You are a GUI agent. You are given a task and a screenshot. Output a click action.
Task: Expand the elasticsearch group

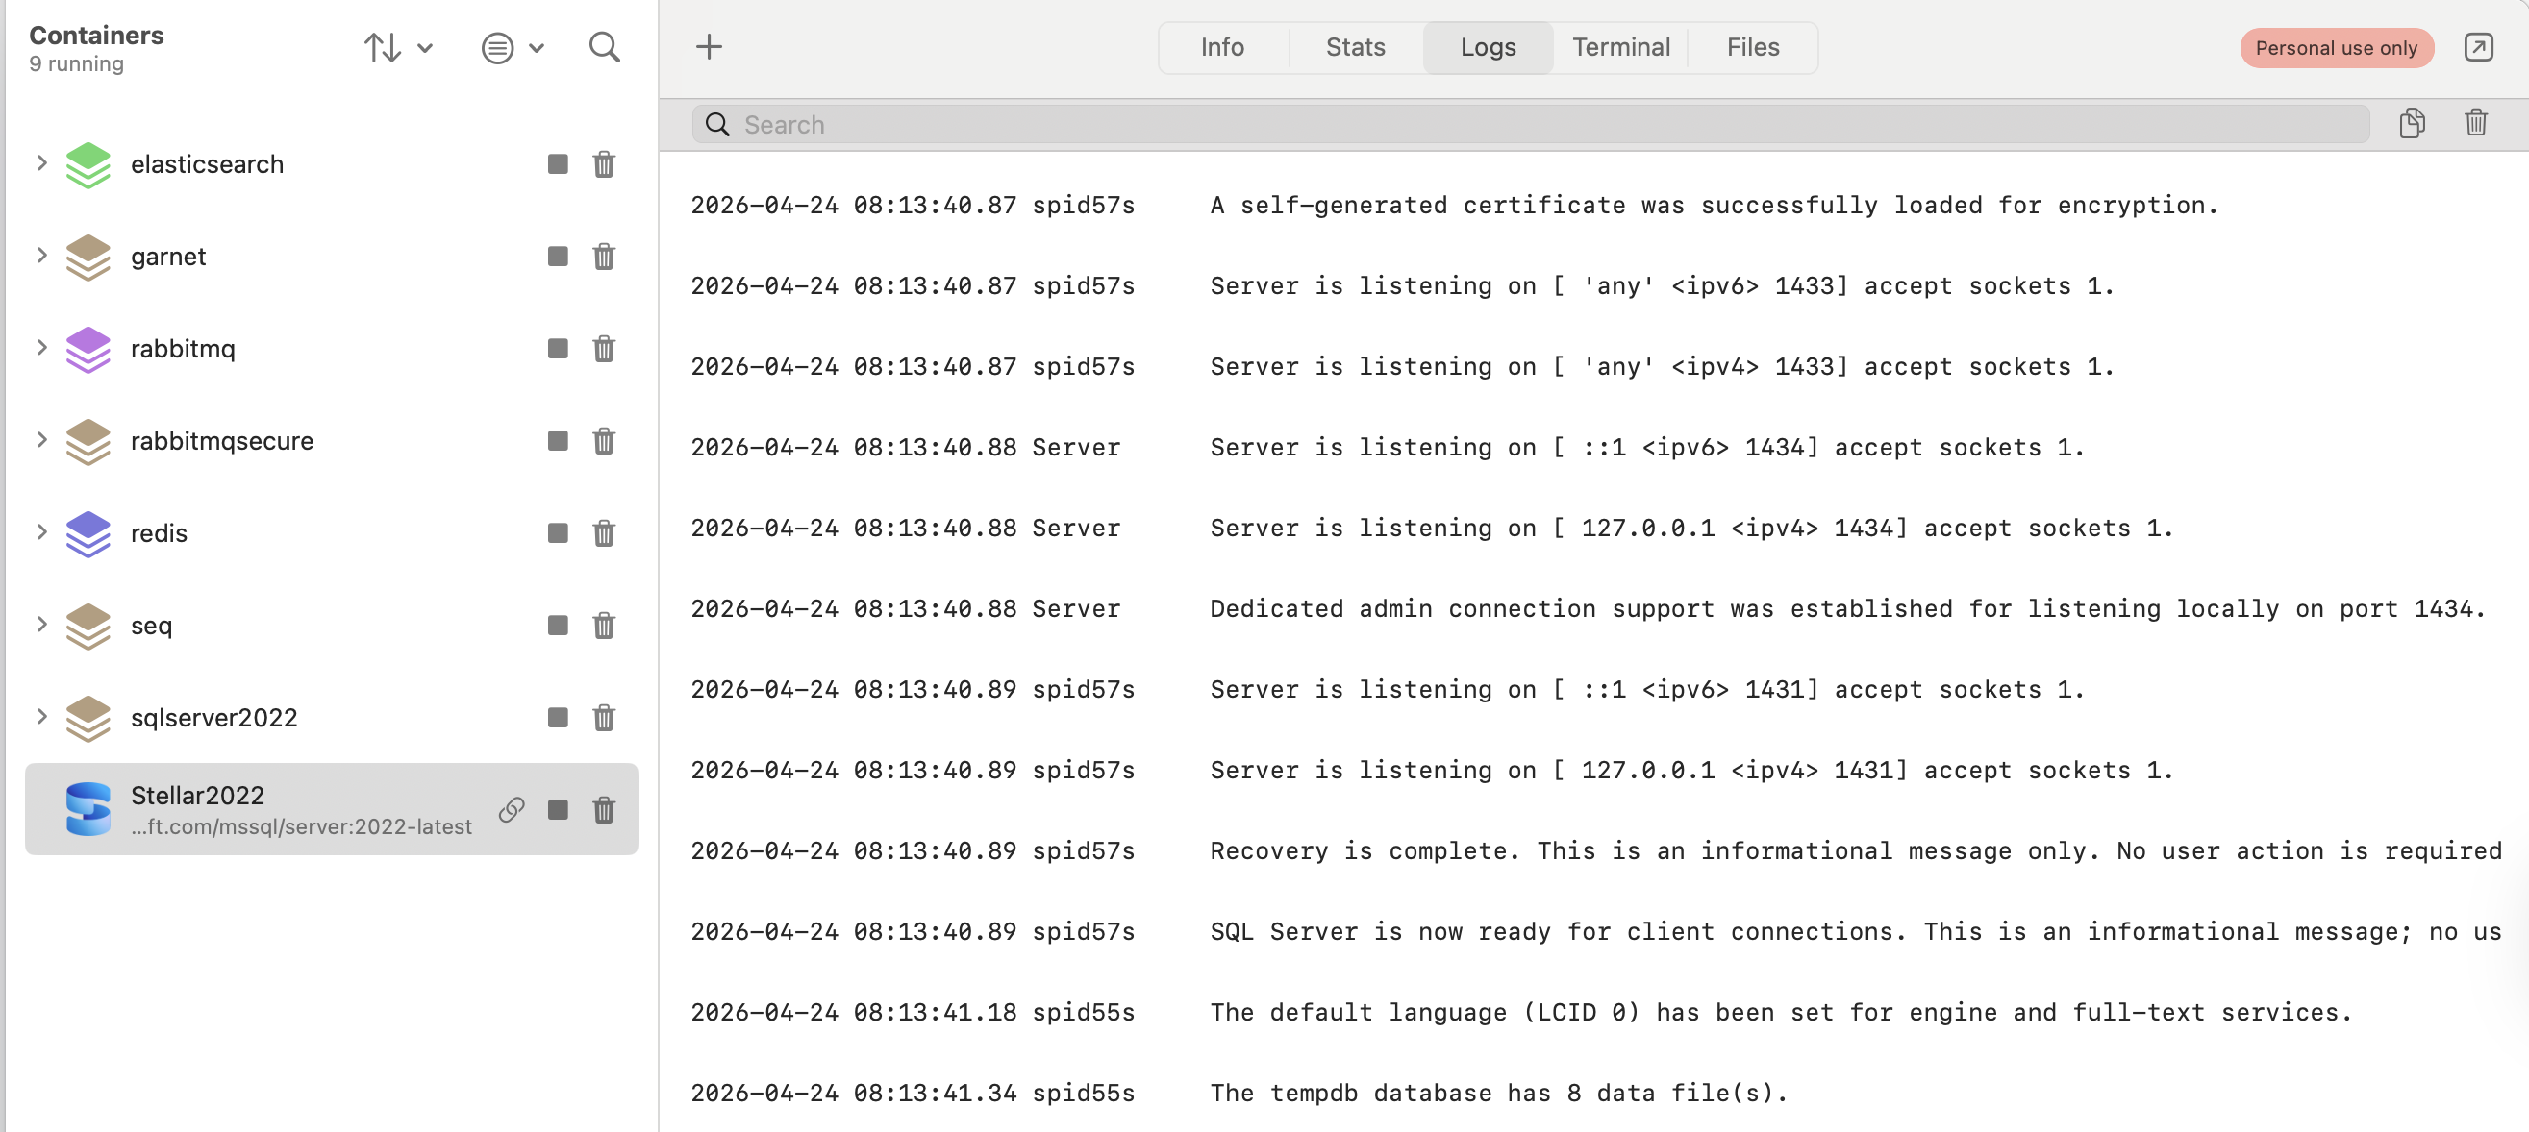[41, 162]
